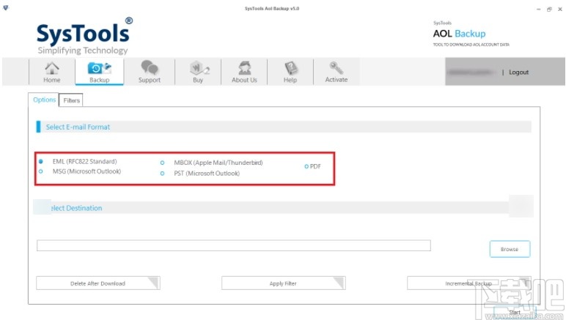The width and height of the screenshot is (566, 320).
Task: Restore down the application window
Action: 549,10
